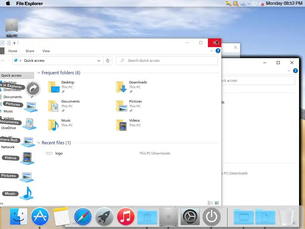
Task: Click the Apple logo menu
Action: 8,3
